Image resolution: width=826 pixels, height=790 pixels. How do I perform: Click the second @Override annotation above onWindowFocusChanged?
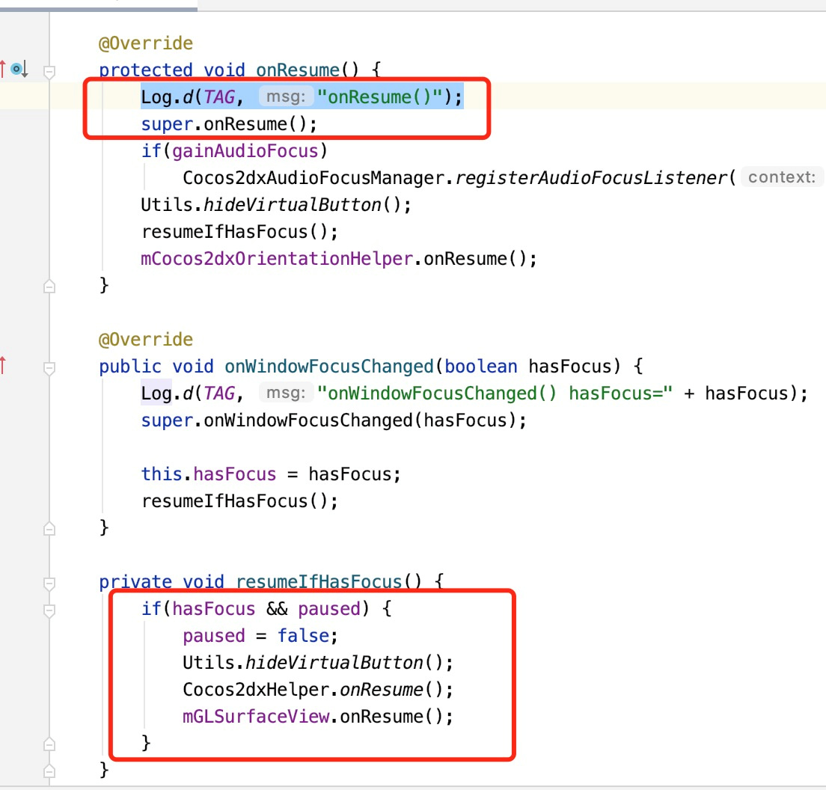point(146,339)
